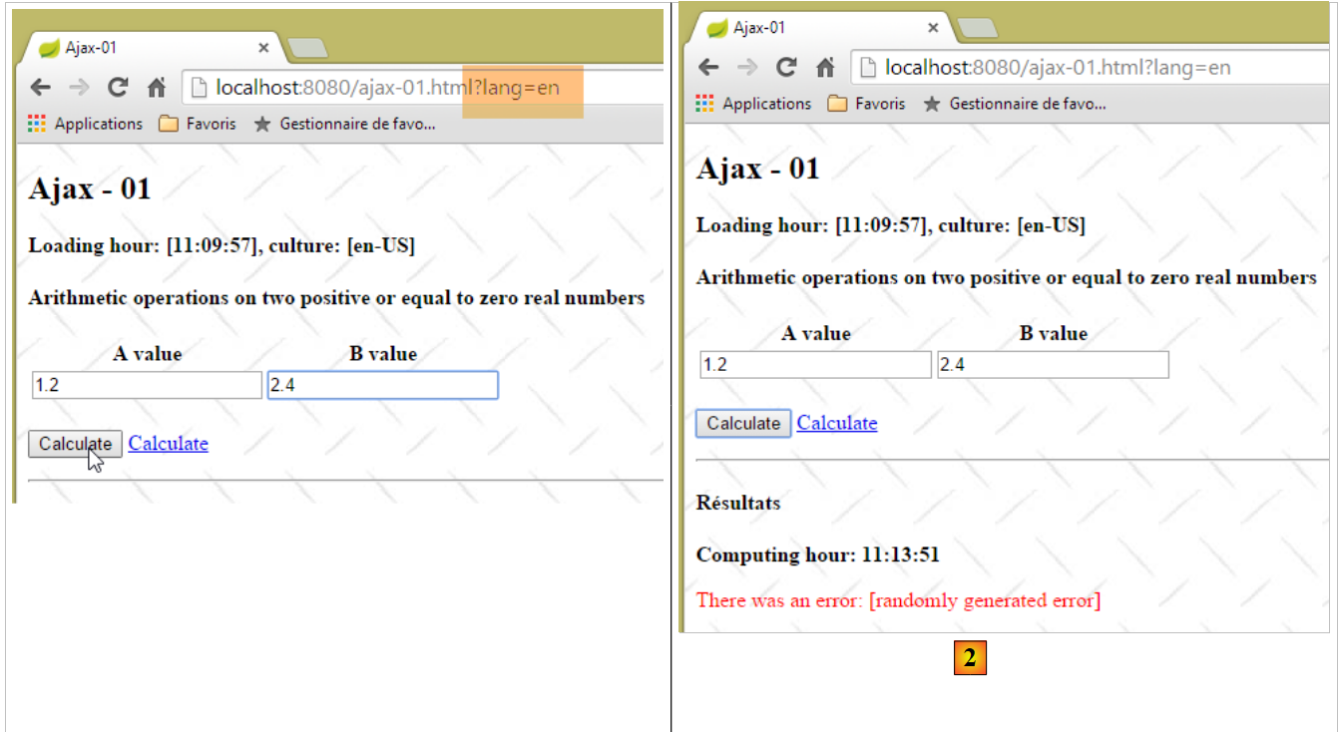Open Applications shortcut in the right browser
The height and width of the screenshot is (732, 1340).
[x=754, y=104]
